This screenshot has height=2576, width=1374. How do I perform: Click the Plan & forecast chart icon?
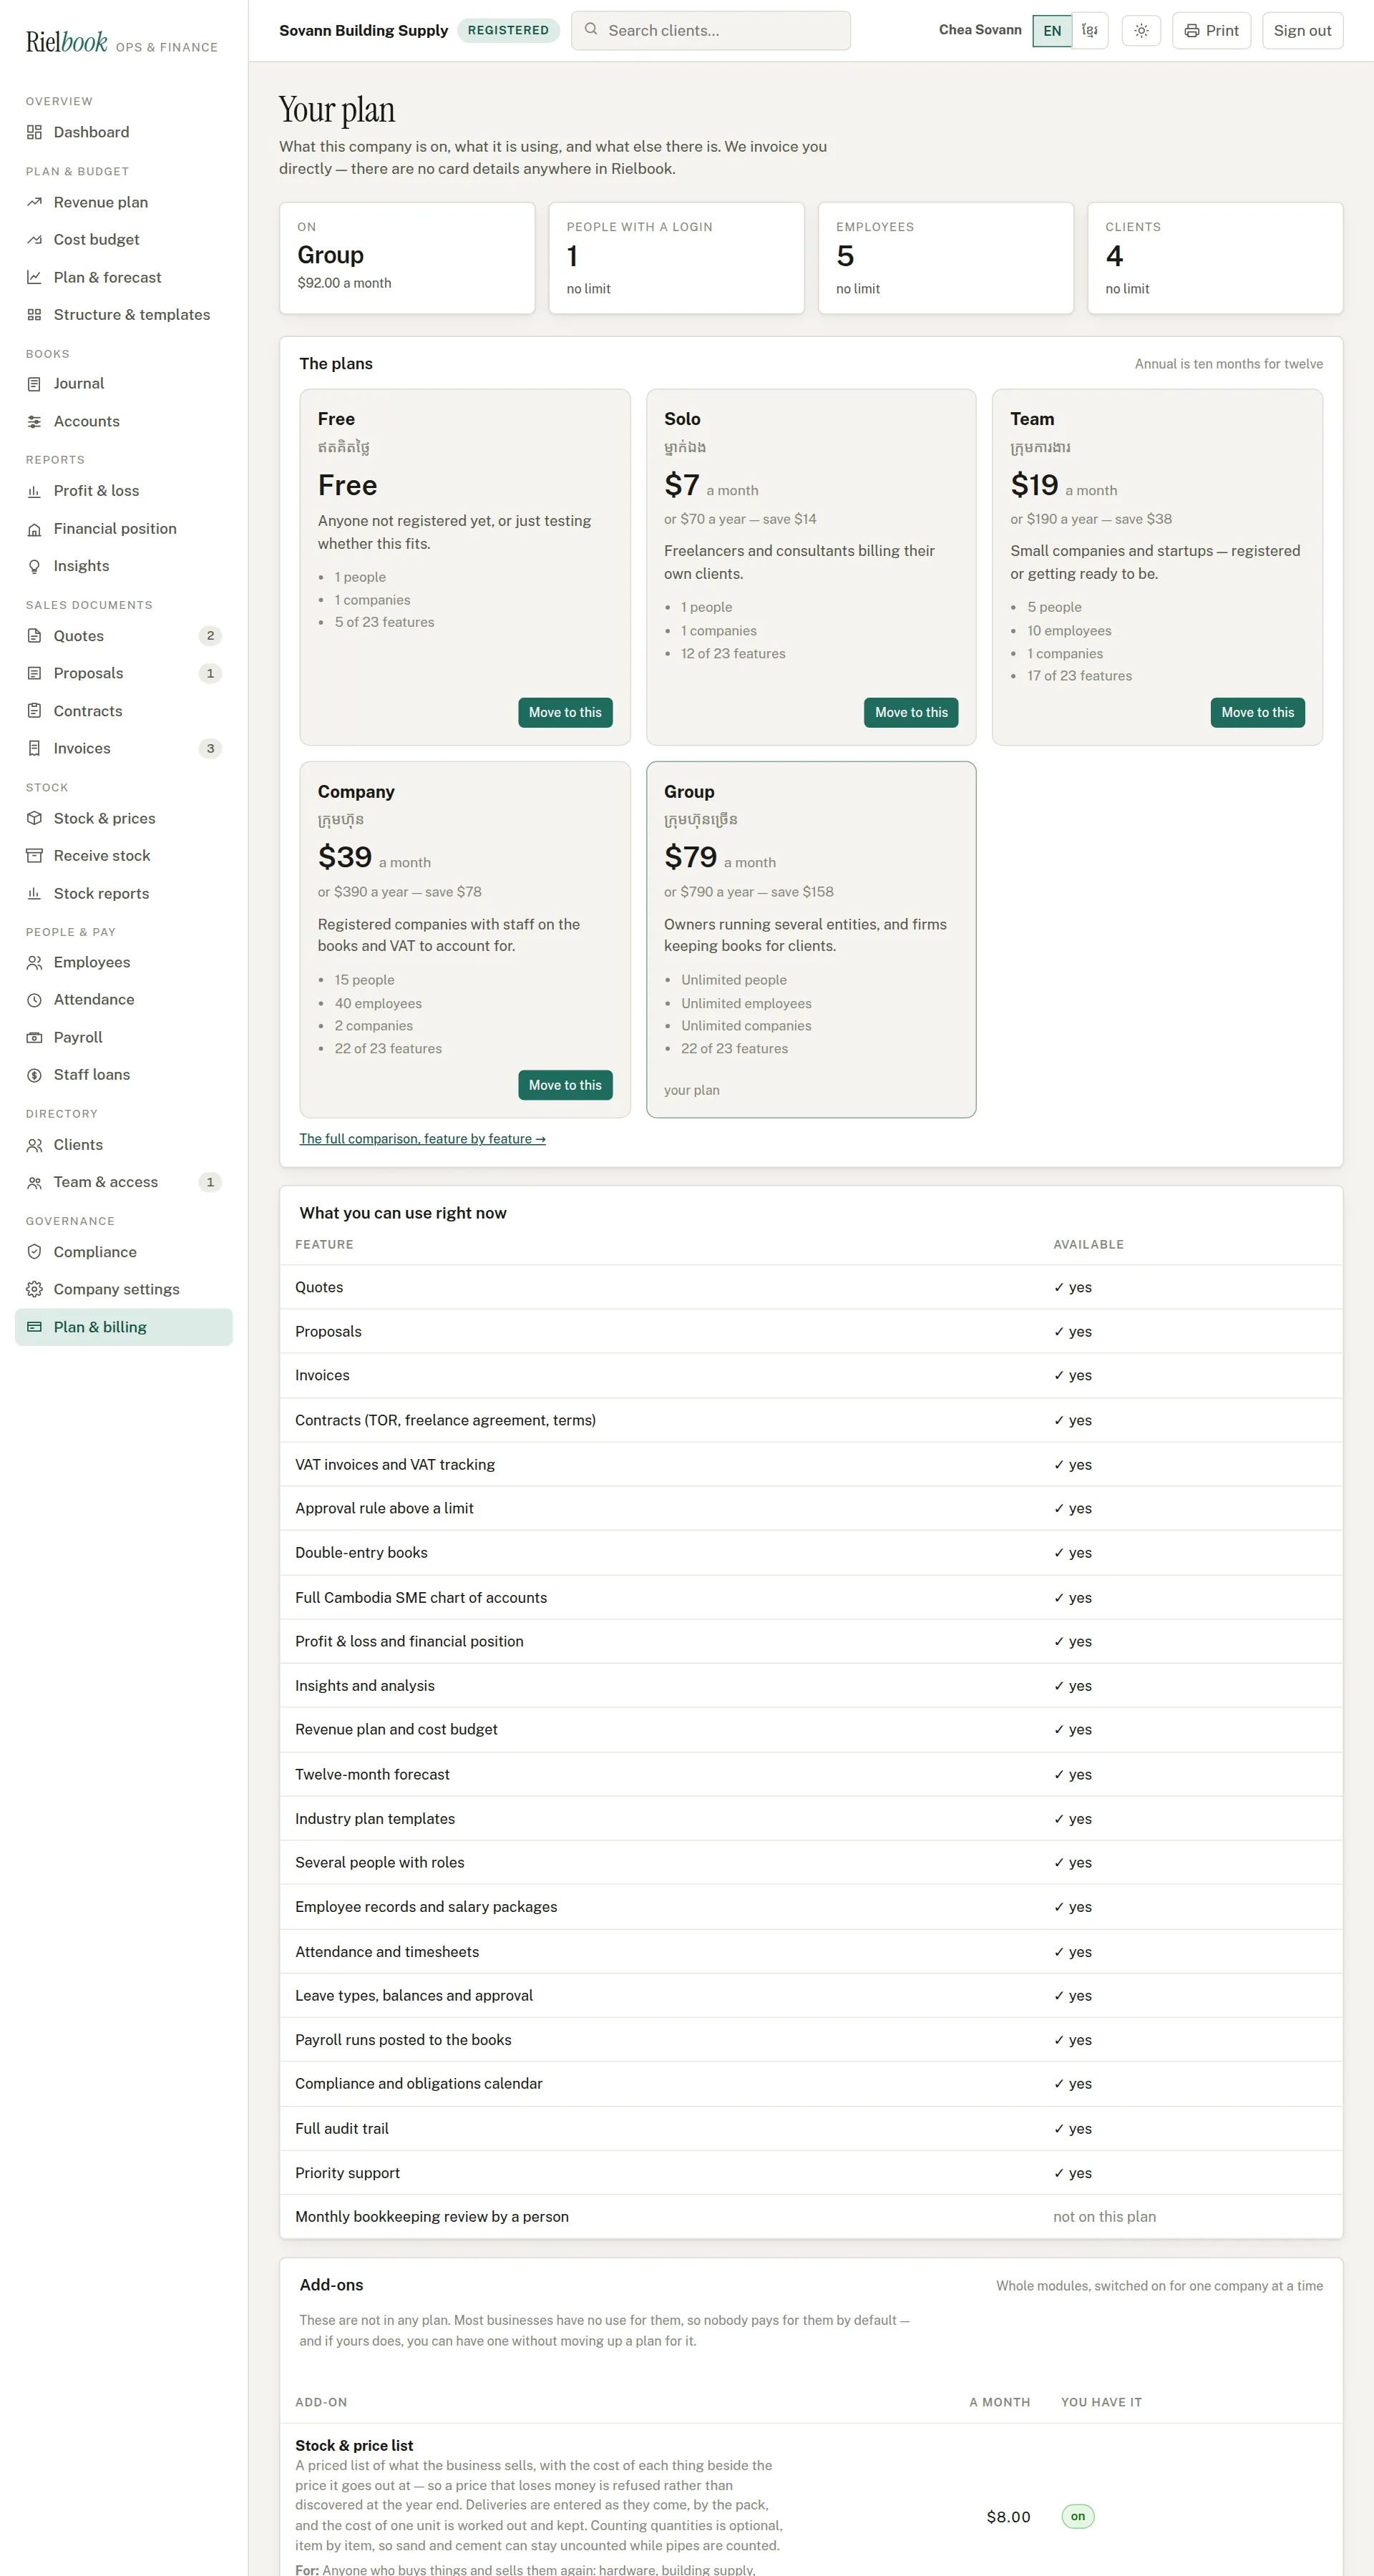point(34,277)
